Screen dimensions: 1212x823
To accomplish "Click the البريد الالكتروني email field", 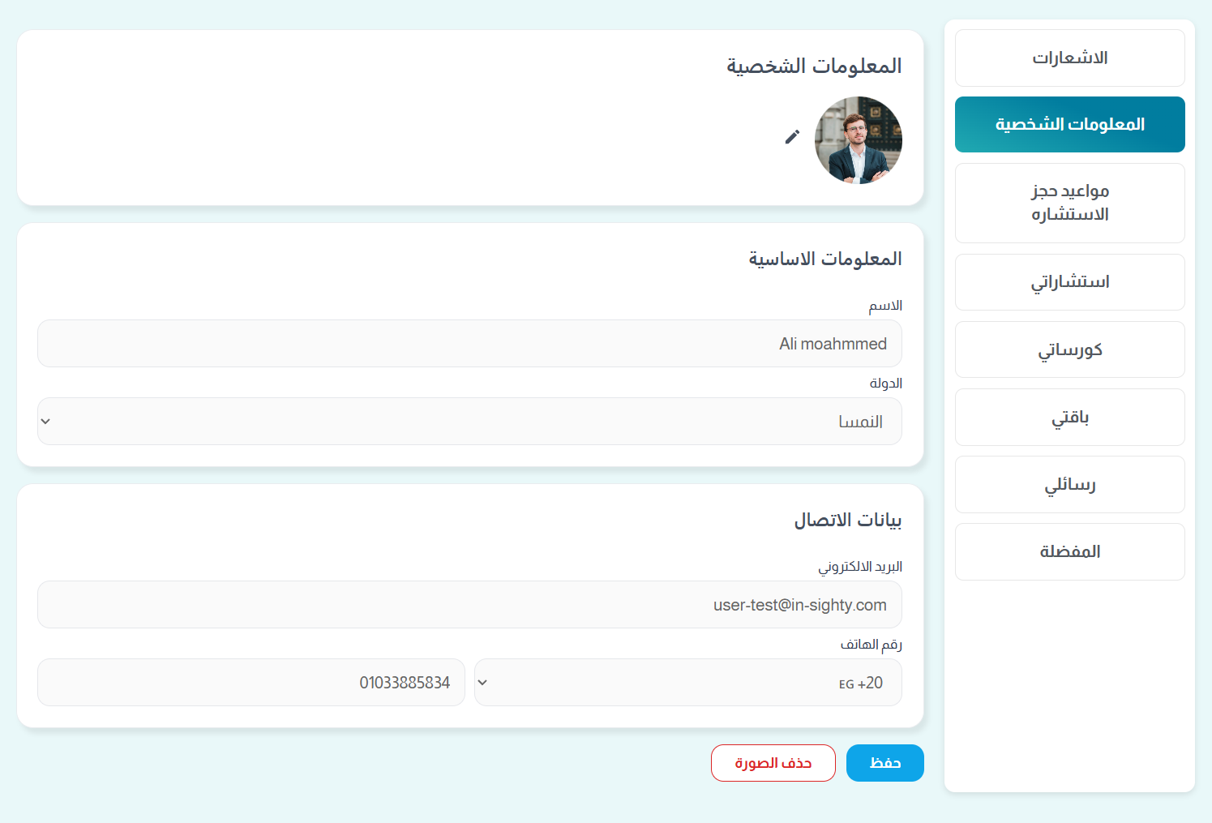I will [469, 605].
